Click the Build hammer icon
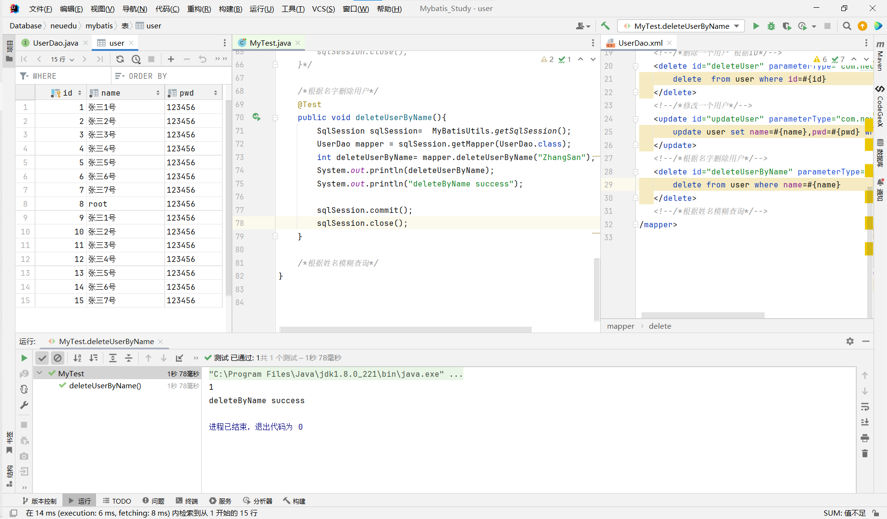 tap(605, 26)
